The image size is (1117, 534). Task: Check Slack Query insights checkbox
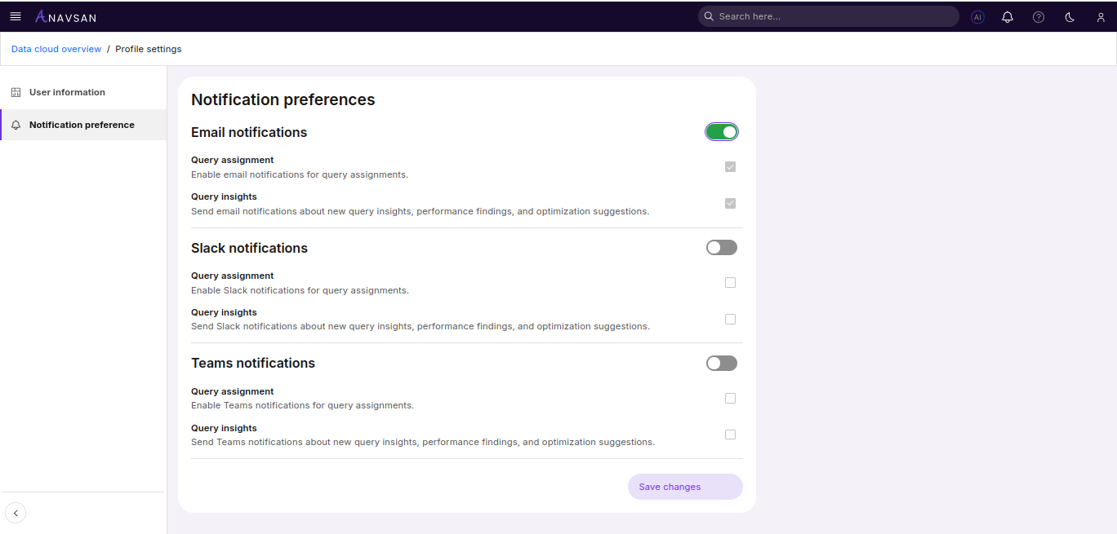click(730, 319)
